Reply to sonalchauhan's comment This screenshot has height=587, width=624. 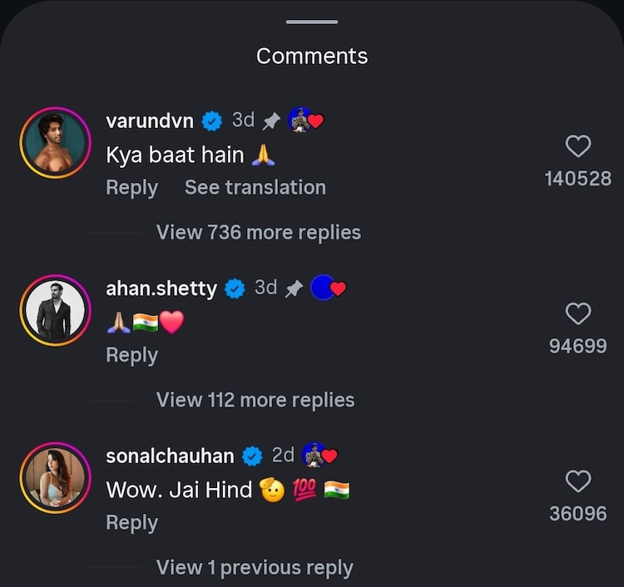(x=131, y=523)
